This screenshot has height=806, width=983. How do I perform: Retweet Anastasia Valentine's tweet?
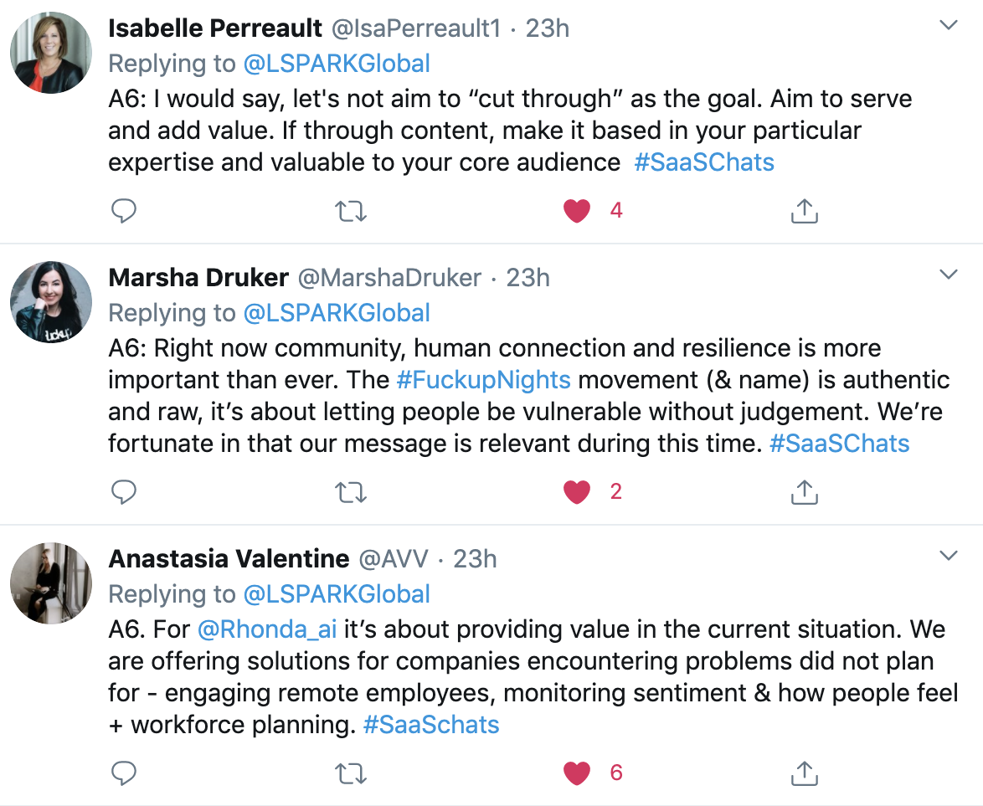click(x=351, y=773)
